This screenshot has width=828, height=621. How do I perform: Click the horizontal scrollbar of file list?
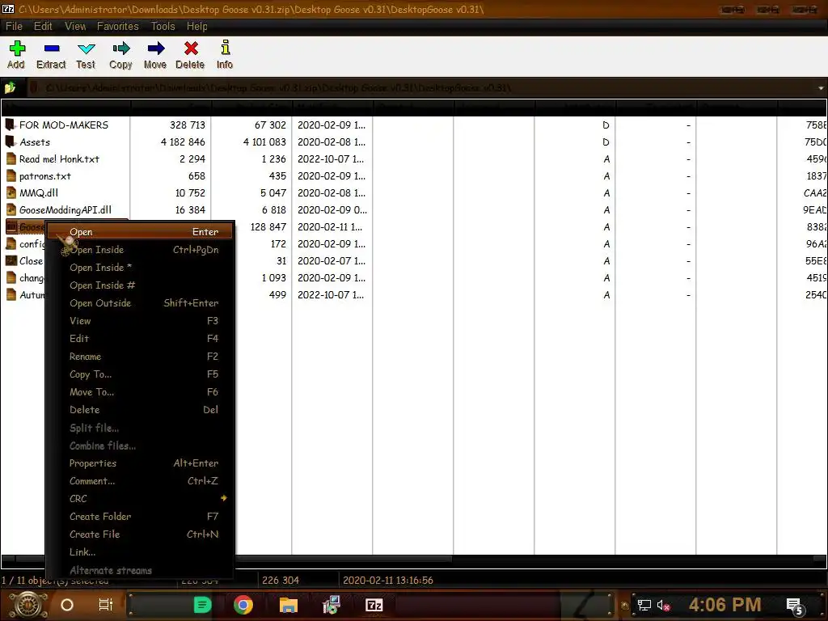pyautogui.click(x=413, y=559)
